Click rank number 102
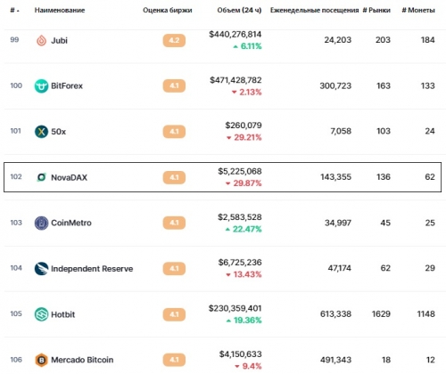446x374 pixels. point(16,177)
